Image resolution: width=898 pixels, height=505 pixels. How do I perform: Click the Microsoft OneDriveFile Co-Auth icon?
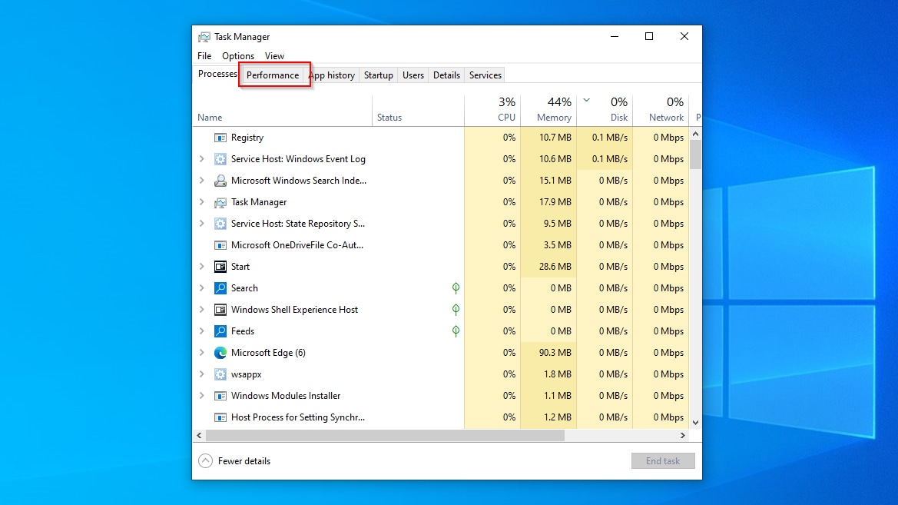pyautogui.click(x=220, y=245)
